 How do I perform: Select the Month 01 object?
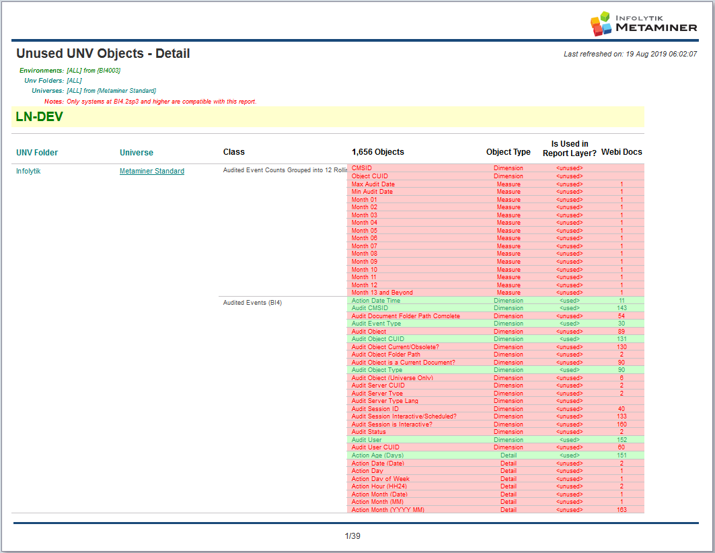[365, 200]
